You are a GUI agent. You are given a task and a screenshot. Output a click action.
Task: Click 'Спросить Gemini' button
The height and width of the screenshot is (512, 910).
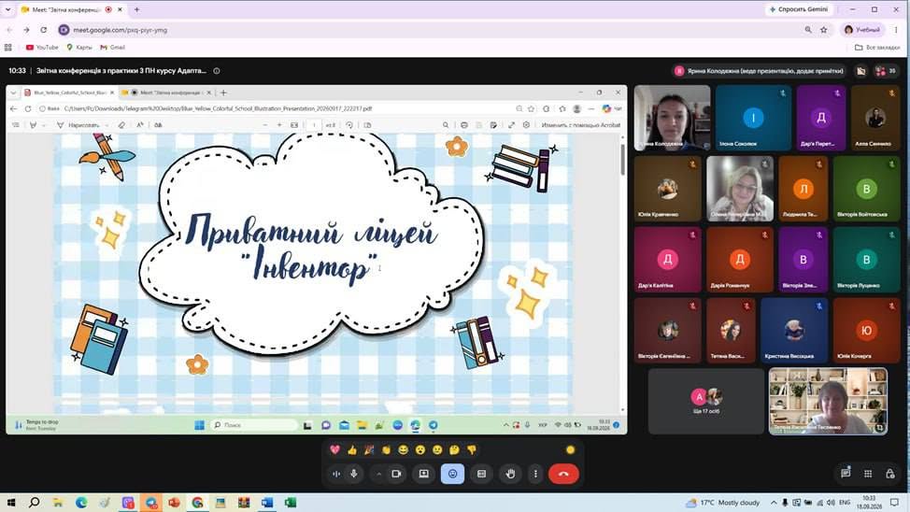[799, 9]
